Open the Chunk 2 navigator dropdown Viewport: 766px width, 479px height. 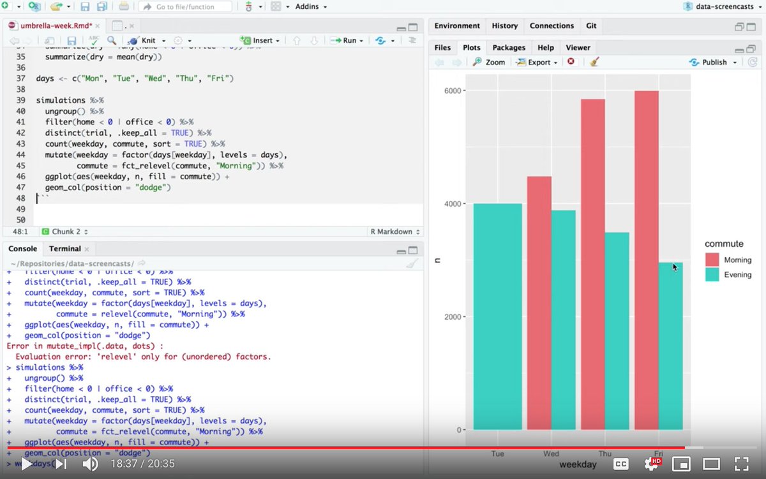[64, 232]
